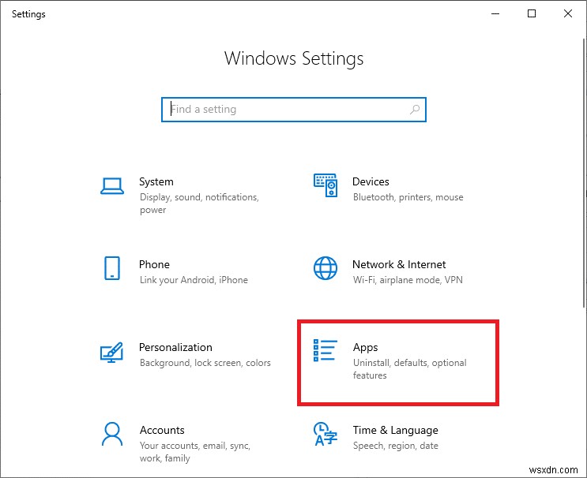Open the Devices keyboard and speaker icon

pos(325,185)
